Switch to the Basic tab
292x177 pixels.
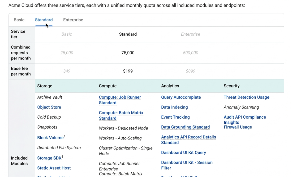tap(19, 20)
